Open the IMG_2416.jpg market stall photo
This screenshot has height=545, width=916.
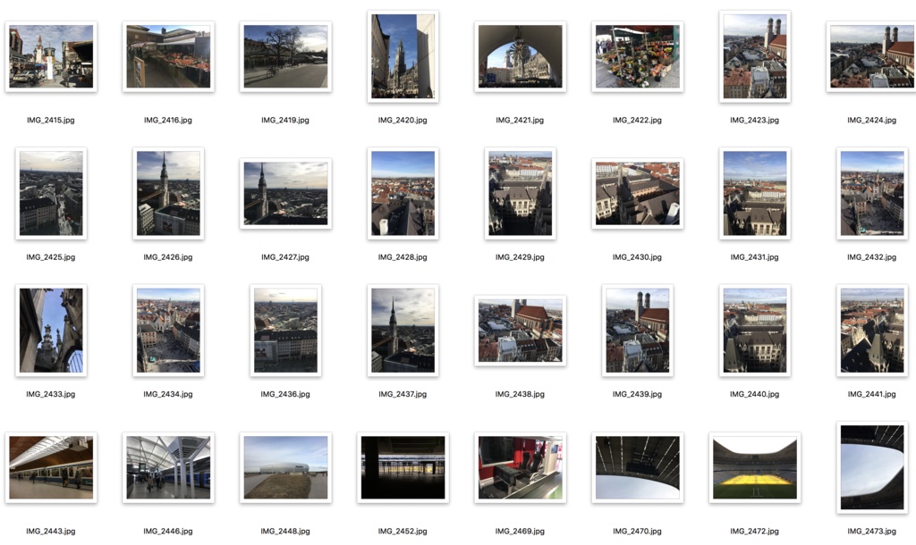click(168, 56)
